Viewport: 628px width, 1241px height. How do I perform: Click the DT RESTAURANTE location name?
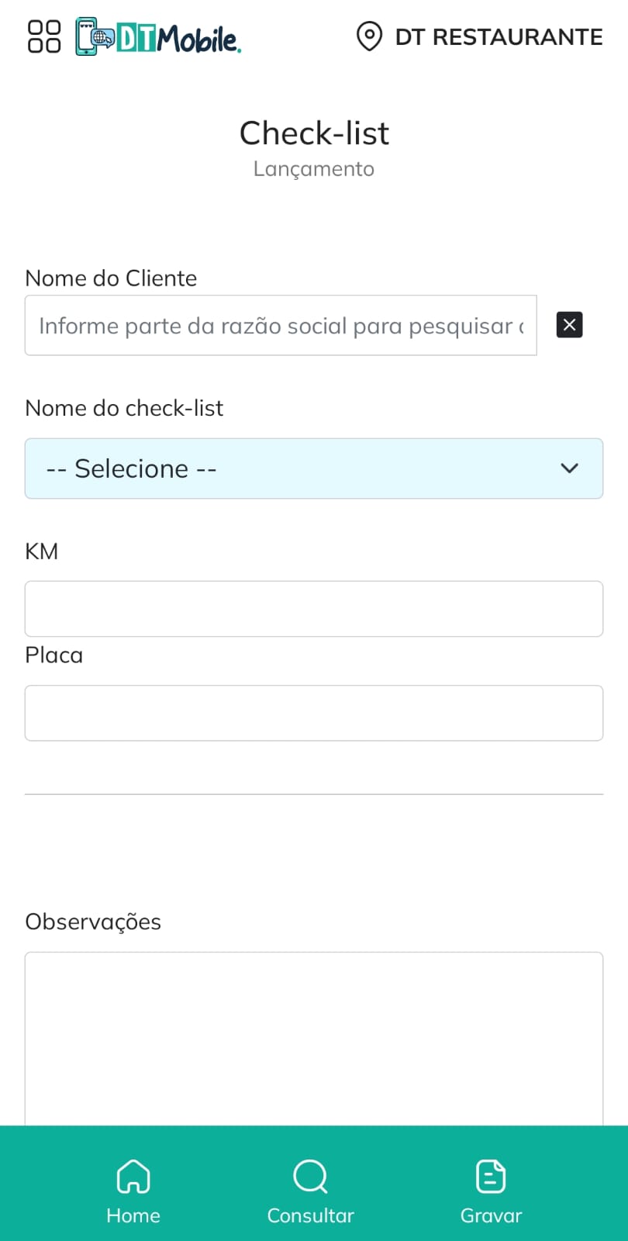(499, 36)
